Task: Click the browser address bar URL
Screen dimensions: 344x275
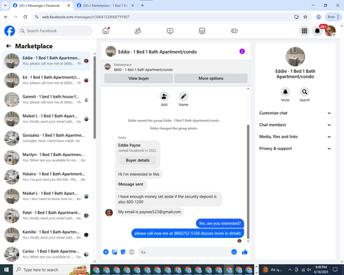Action: pyautogui.click(x=86, y=17)
